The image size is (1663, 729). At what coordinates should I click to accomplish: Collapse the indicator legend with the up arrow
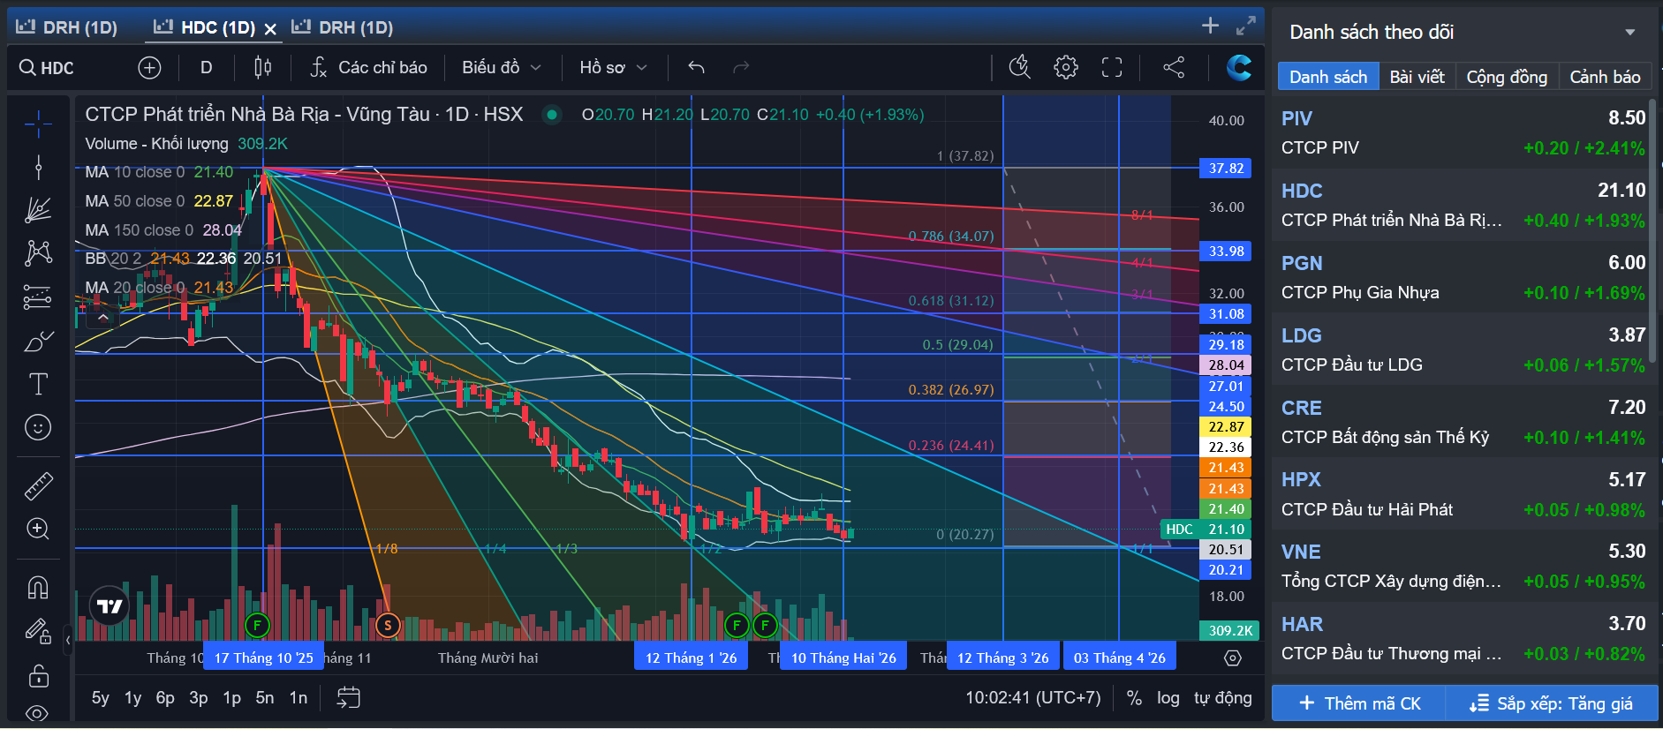click(x=103, y=317)
